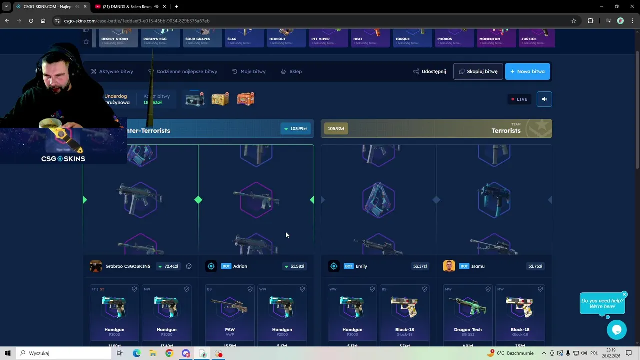Open File Explorer from taskbar
640x360 pixels.
click(153, 353)
